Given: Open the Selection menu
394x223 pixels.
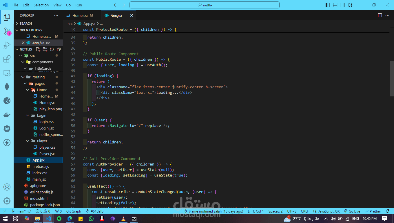Looking at the screenshot, I should point(41,5).
